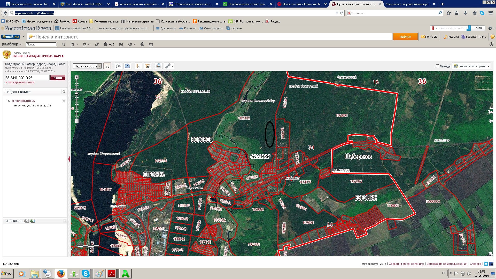The height and width of the screenshot is (279, 496).
Task: Open the link-sharing tool dropdown arrow
Action: coord(172,66)
